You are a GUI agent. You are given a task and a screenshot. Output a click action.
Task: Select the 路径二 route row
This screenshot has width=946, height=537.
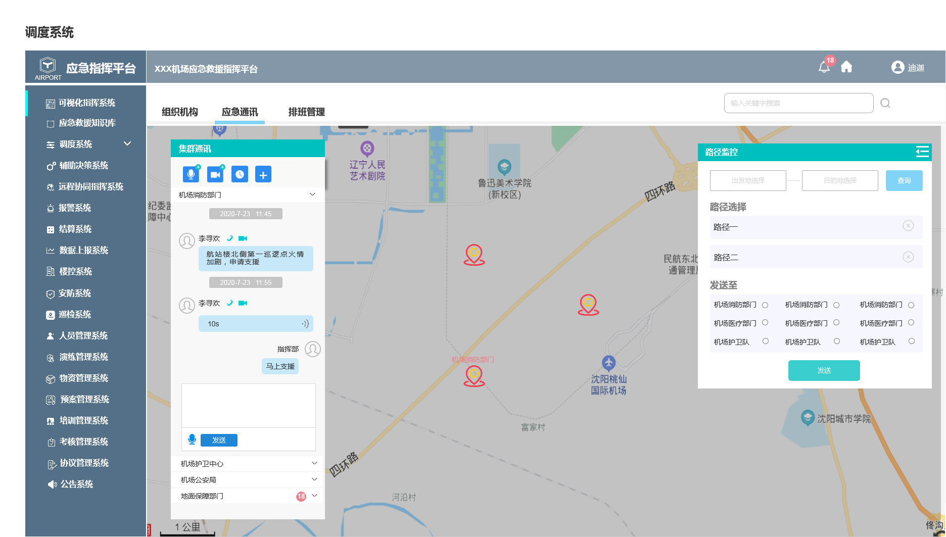816,257
